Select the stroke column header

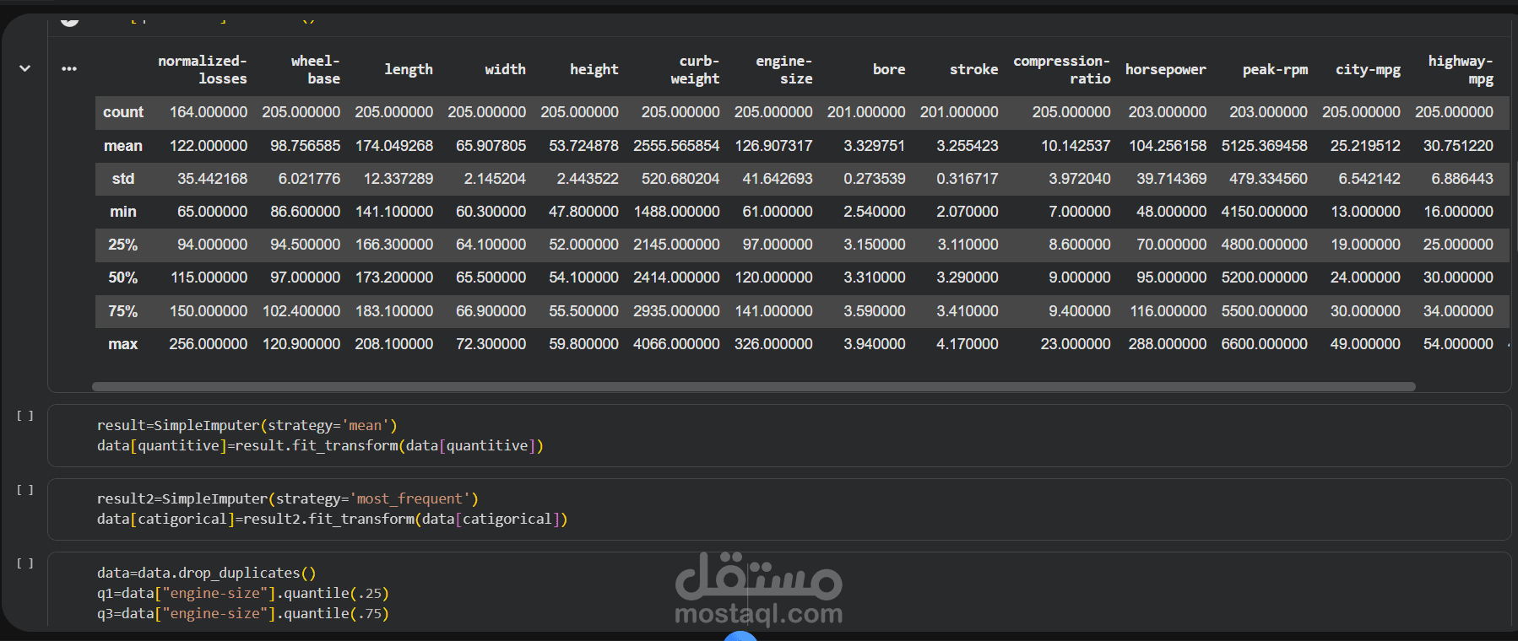pyautogui.click(x=973, y=69)
